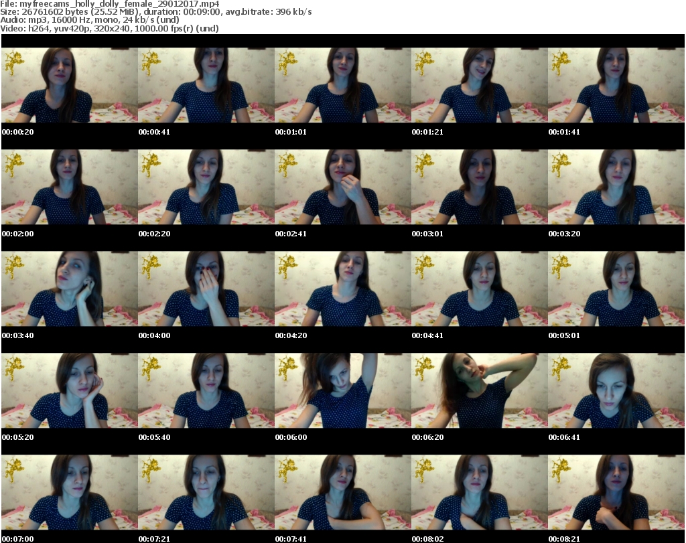The image size is (686, 543).
Task: Click the Size and duration info line
Action: 155,12
